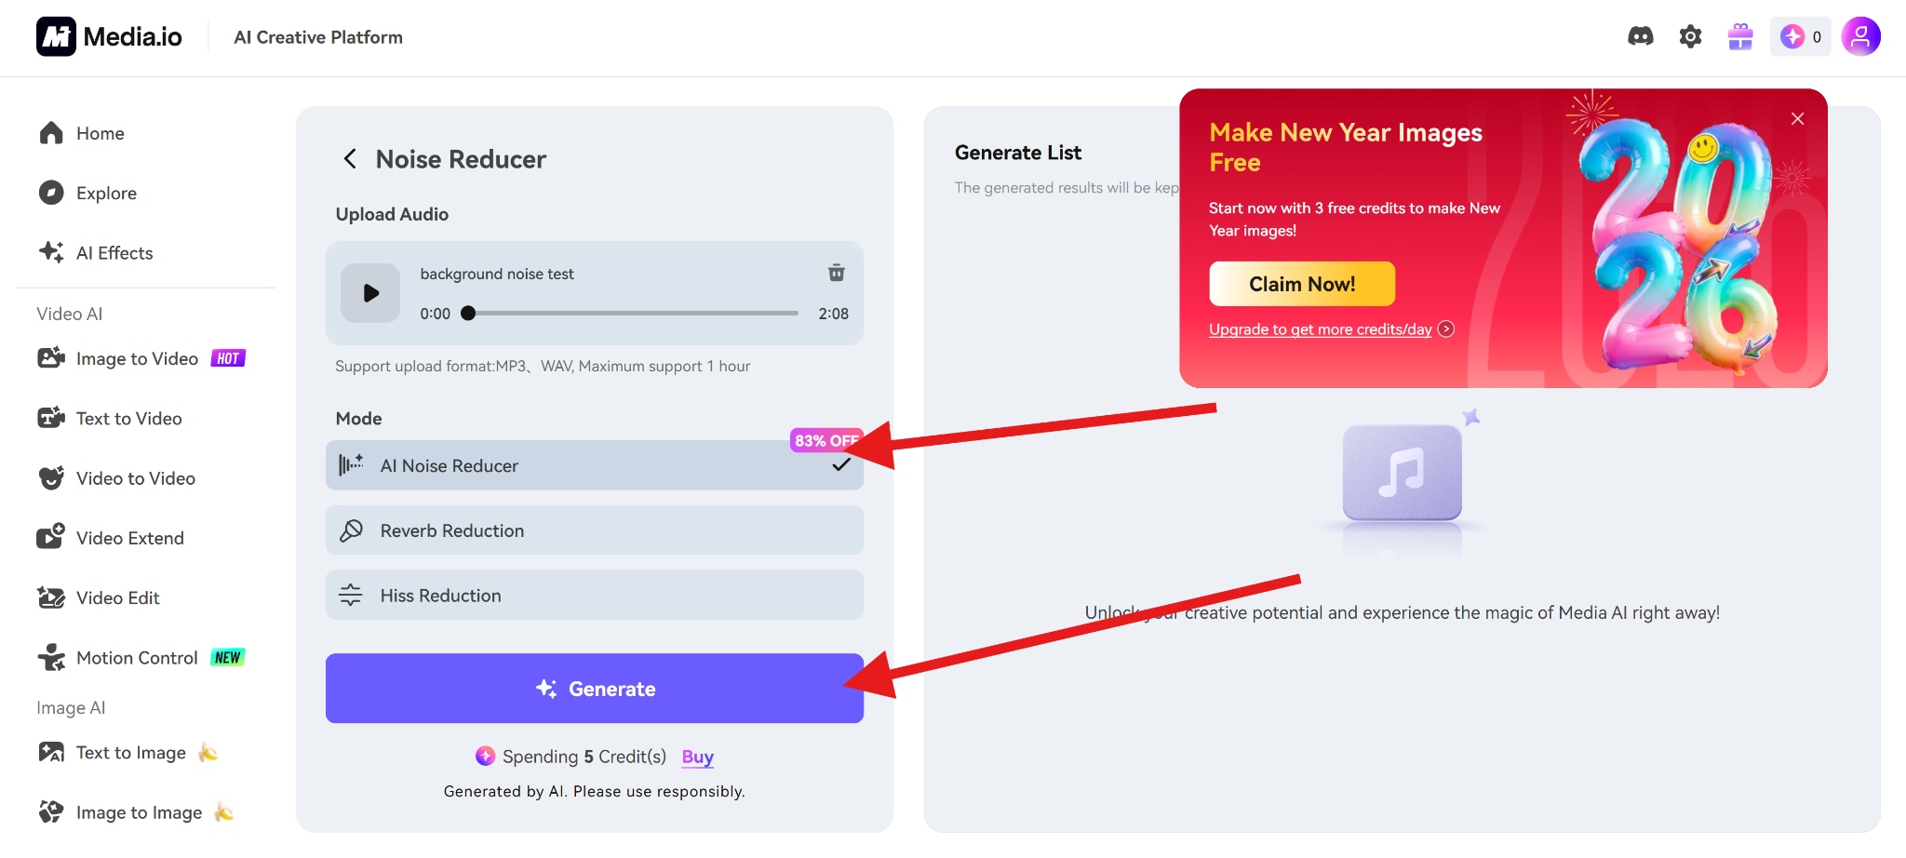Viewport: 1906px width, 858px height.
Task: Open the Buy credits link
Action: (696, 757)
